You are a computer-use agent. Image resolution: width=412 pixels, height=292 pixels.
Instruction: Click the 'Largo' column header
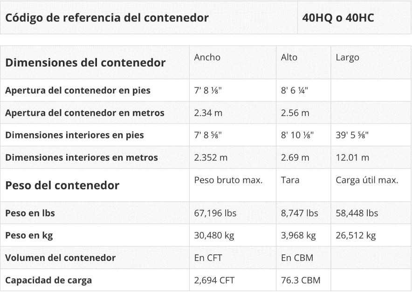tap(347, 57)
